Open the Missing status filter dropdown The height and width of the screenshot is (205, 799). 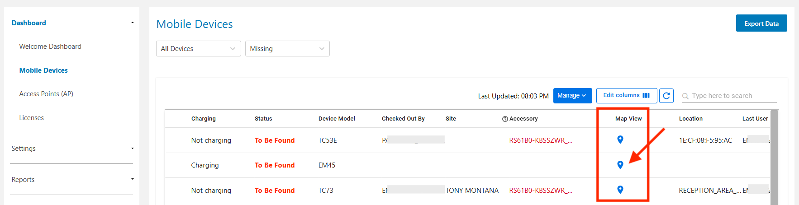point(287,49)
